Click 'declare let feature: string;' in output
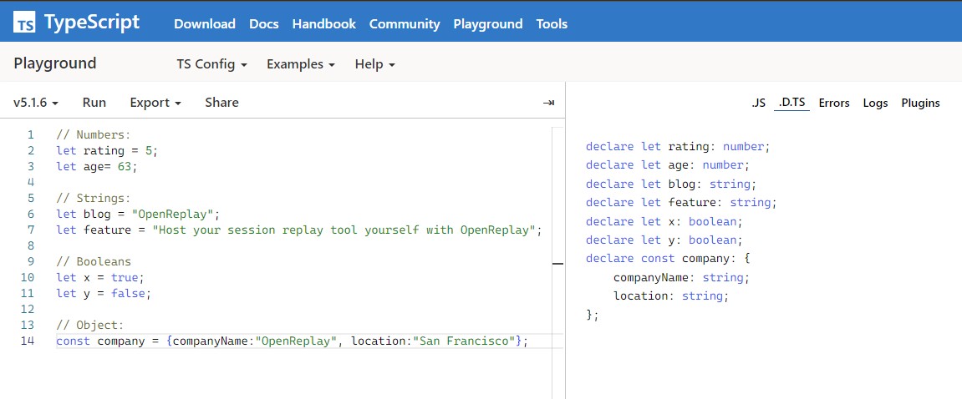 tap(681, 202)
